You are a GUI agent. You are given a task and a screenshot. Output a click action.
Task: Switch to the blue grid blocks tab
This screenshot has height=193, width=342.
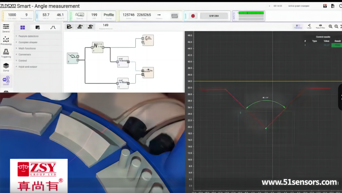23,28
